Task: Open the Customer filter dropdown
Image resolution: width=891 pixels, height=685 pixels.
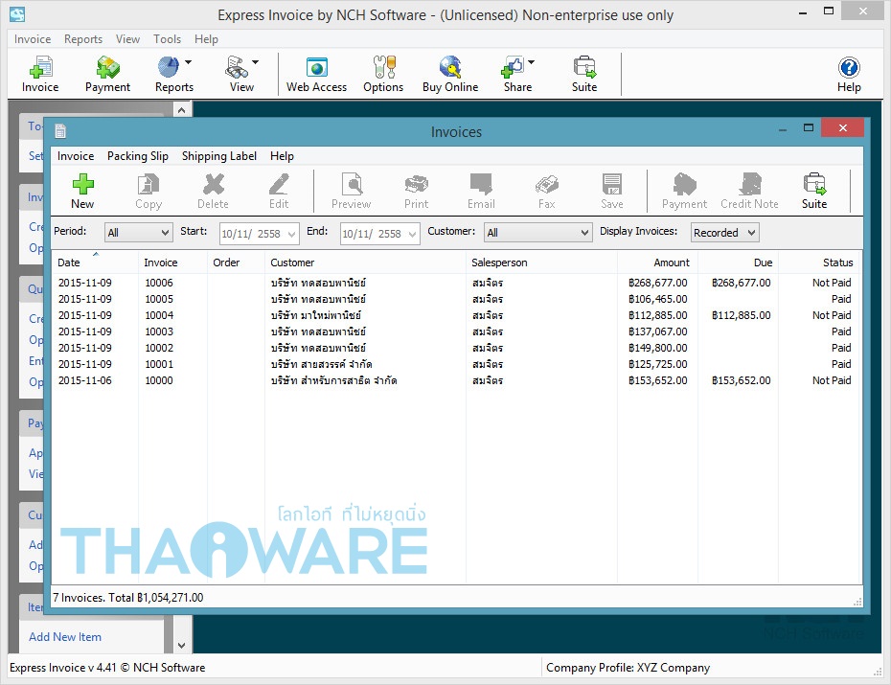Action: click(x=584, y=233)
